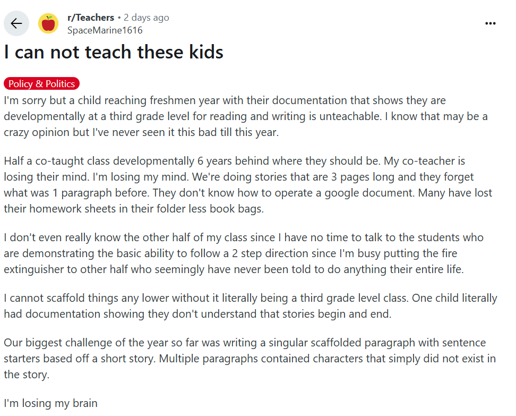
Task: Open the three-dot post options menu
Action: tap(491, 23)
